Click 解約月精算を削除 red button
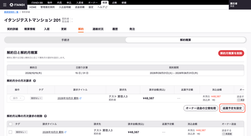 click(231, 53)
